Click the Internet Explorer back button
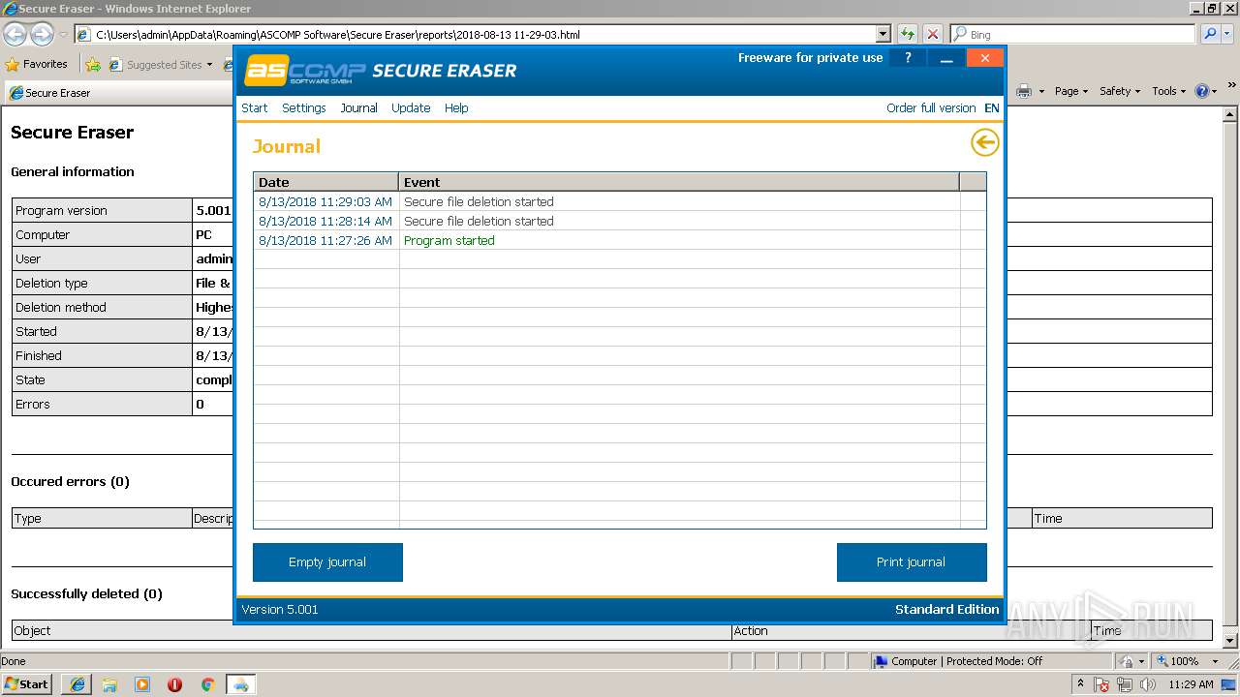Viewport: 1240px width, 697px height. (x=15, y=34)
